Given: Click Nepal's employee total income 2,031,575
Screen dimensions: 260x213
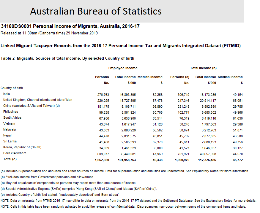Looking at the screenshot, I should 128,136.
